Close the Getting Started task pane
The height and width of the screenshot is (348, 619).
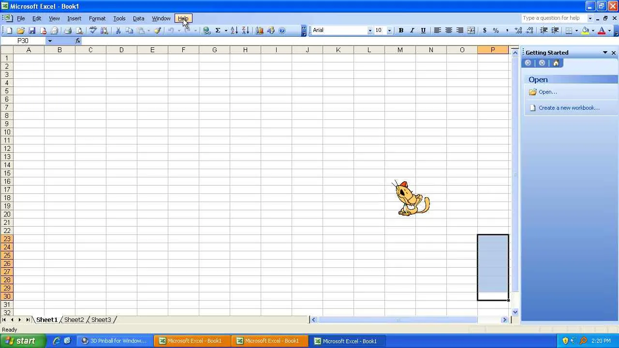[x=614, y=53]
